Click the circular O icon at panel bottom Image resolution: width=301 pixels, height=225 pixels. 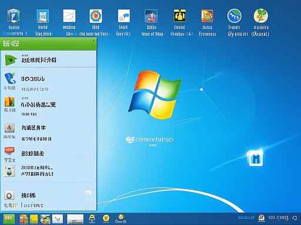[x=9, y=195]
